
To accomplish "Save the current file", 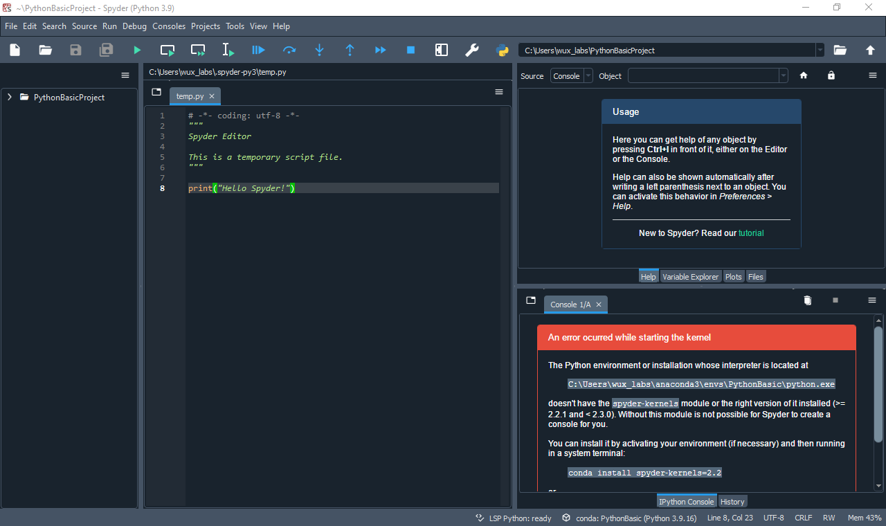I will (76, 50).
